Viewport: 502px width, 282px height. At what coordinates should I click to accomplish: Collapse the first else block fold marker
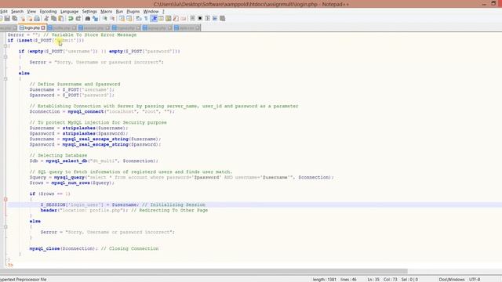click(x=5, y=78)
